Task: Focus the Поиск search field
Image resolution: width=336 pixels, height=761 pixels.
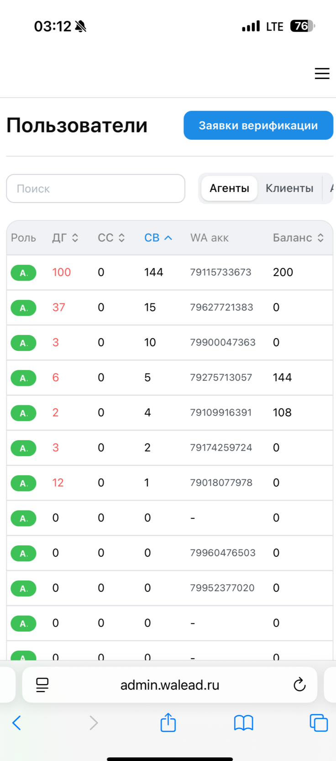Action: tap(95, 188)
